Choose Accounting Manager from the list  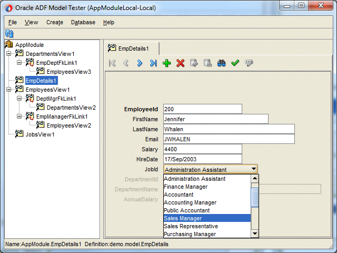207,202
